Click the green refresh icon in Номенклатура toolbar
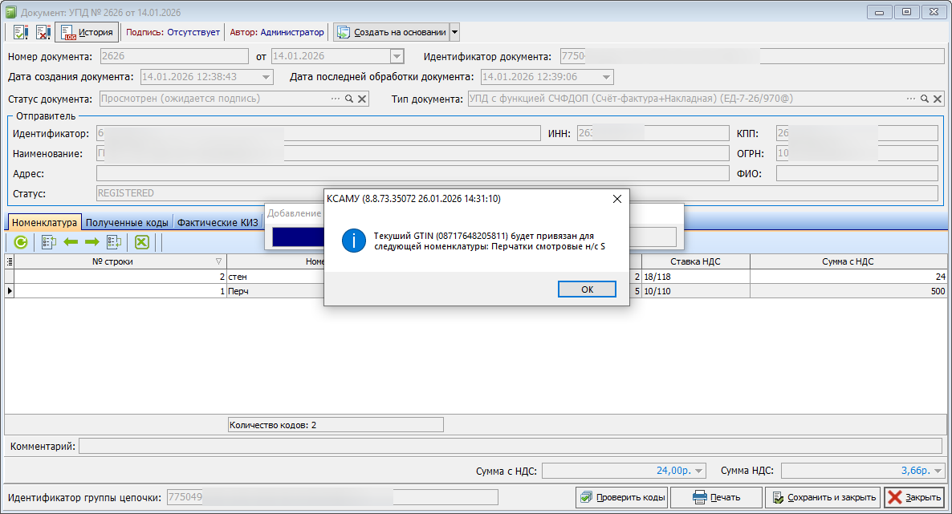The height and width of the screenshot is (514, 952). point(21,241)
